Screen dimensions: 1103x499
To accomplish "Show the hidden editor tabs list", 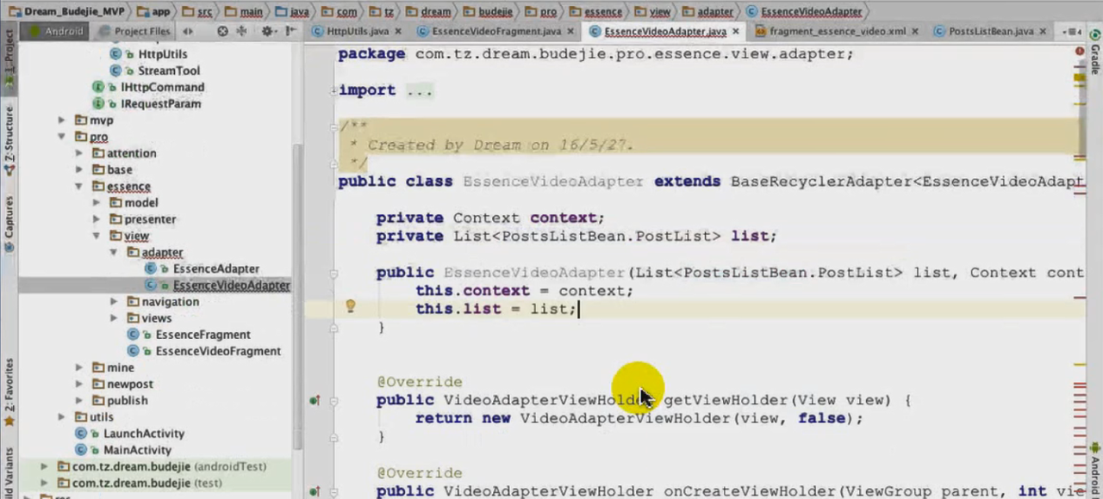I will 1071,32.
